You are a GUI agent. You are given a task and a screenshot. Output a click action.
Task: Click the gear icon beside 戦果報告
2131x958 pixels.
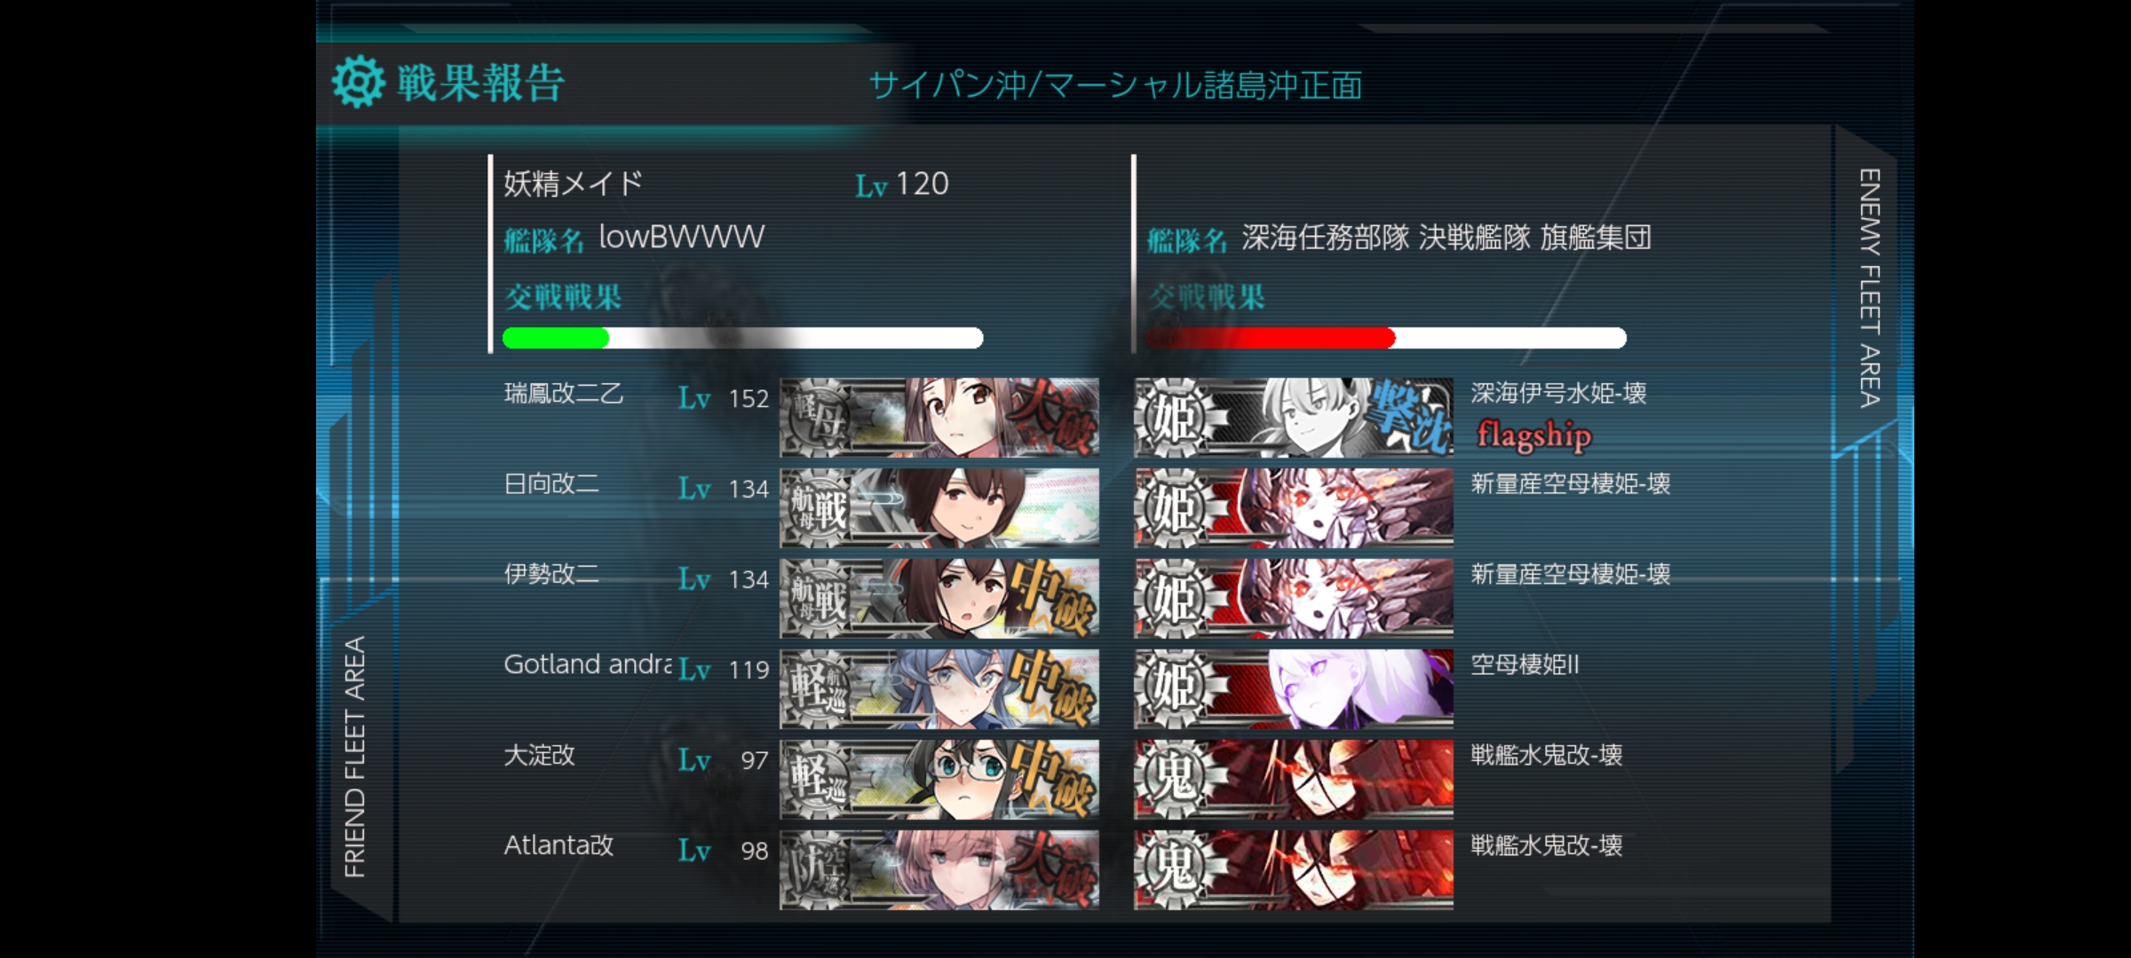click(359, 82)
